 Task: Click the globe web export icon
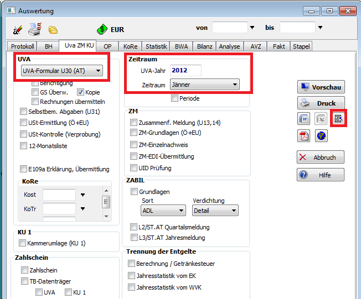tap(321, 135)
